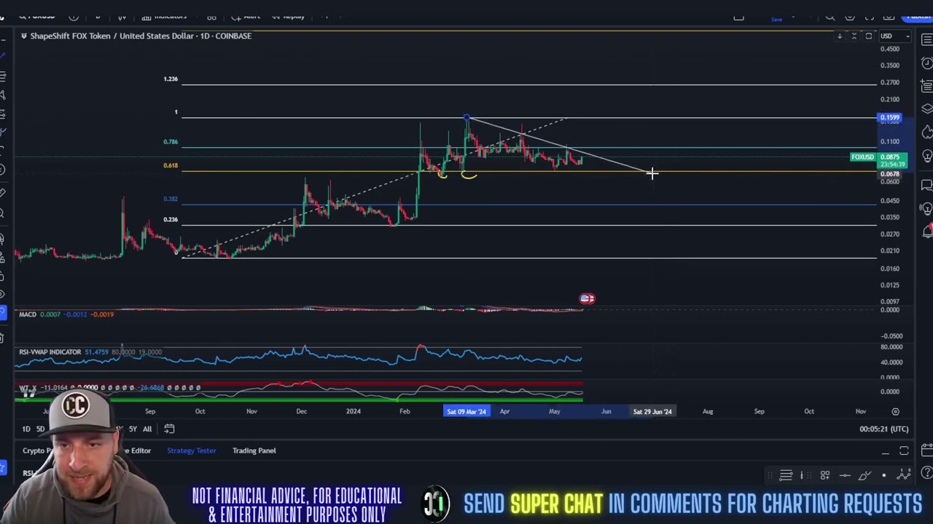This screenshot has width=933, height=524.
Task: Open the Go to date calendar icon
Action: 169,429
